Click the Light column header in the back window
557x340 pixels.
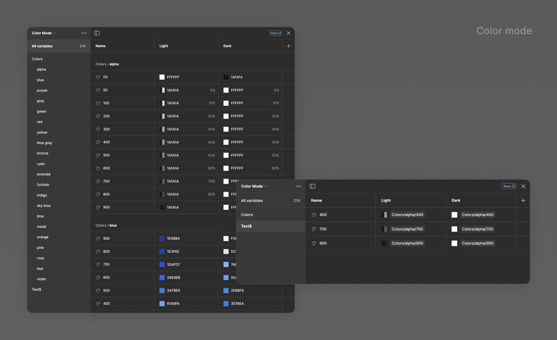[164, 46]
